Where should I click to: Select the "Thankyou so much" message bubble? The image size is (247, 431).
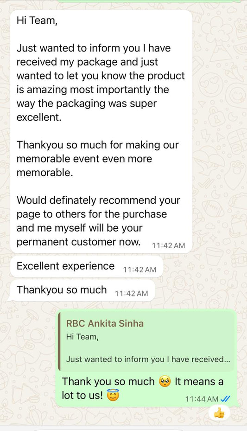point(82,290)
